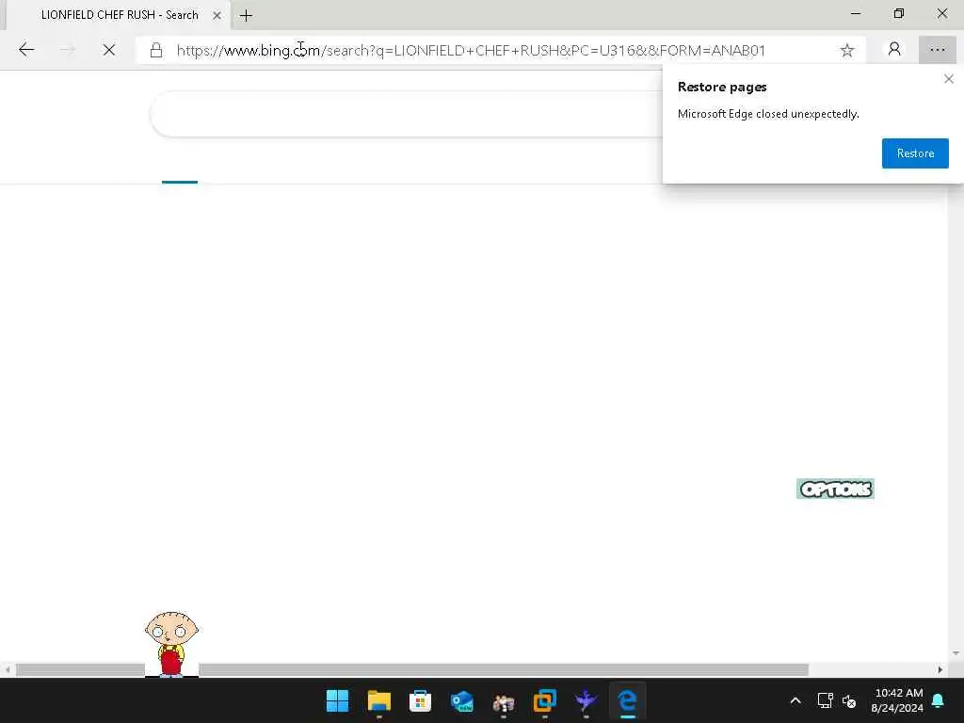Image resolution: width=964 pixels, height=723 pixels.
Task: Click the Stewie character
Action: pyautogui.click(x=171, y=644)
